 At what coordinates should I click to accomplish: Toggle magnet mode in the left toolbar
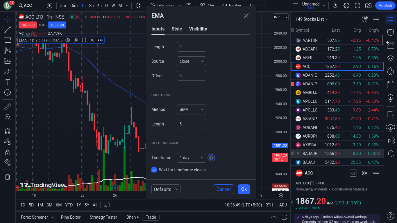(8, 131)
